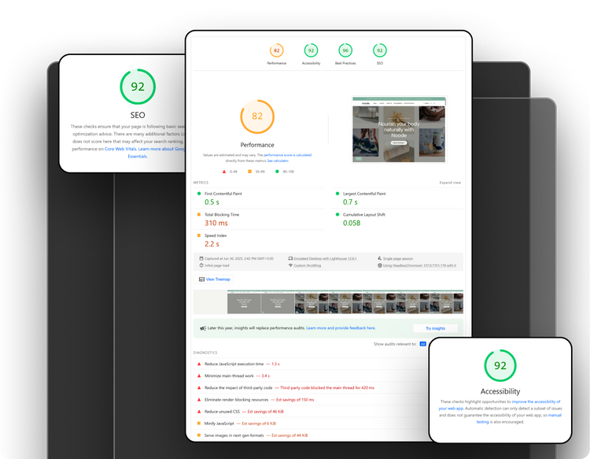
Task: Click the Noode page screenshot thumbnail
Action: (x=399, y=130)
